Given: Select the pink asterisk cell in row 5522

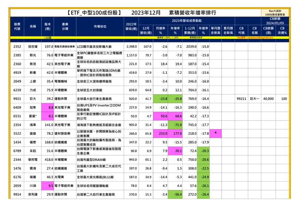Looking at the screenshot, I should (215, 134).
